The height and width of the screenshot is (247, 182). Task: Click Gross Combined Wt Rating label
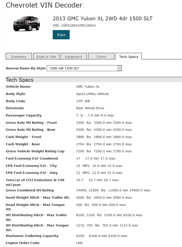coord(30,190)
